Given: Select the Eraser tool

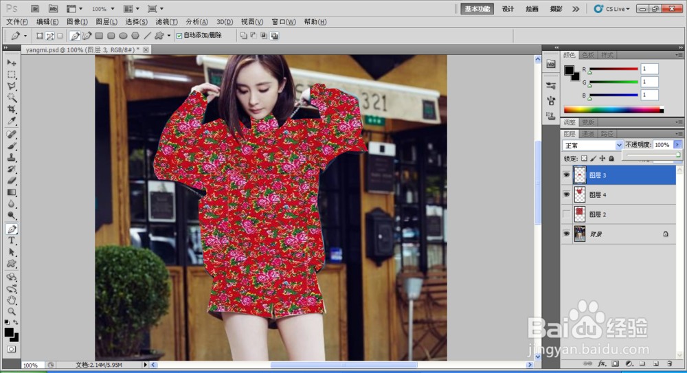Looking at the screenshot, I should coord(12,181).
